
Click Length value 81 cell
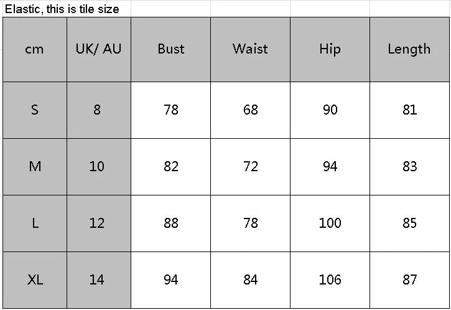coord(409,110)
